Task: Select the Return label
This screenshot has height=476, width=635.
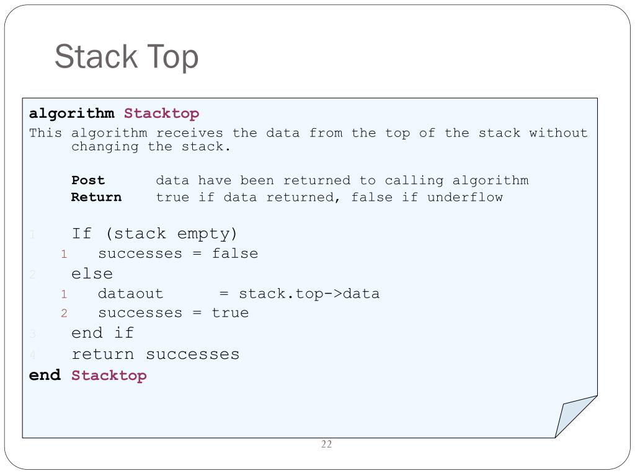Action: tap(96, 197)
